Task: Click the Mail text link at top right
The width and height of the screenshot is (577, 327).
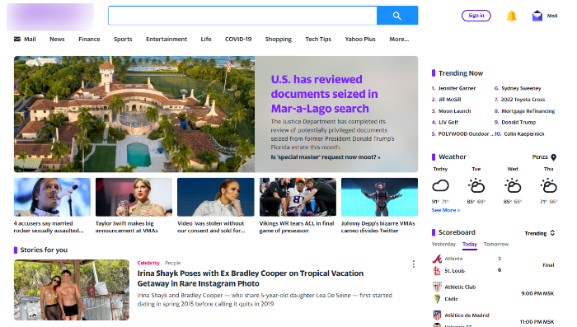Action: click(x=552, y=16)
